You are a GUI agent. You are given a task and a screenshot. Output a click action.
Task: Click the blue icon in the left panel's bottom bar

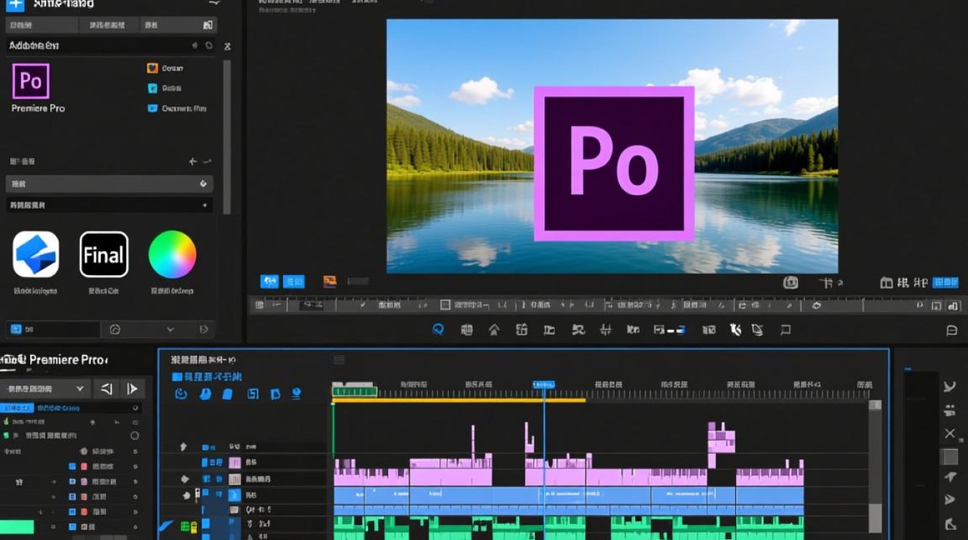[16, 330]
